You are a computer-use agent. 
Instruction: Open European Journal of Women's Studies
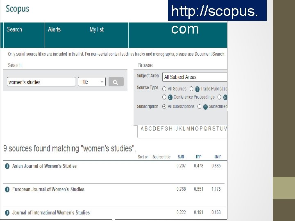48,189
